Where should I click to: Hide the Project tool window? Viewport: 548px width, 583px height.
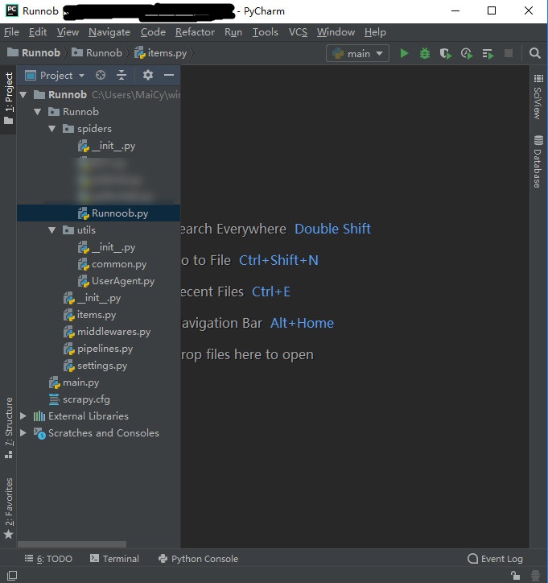(169, 75)
